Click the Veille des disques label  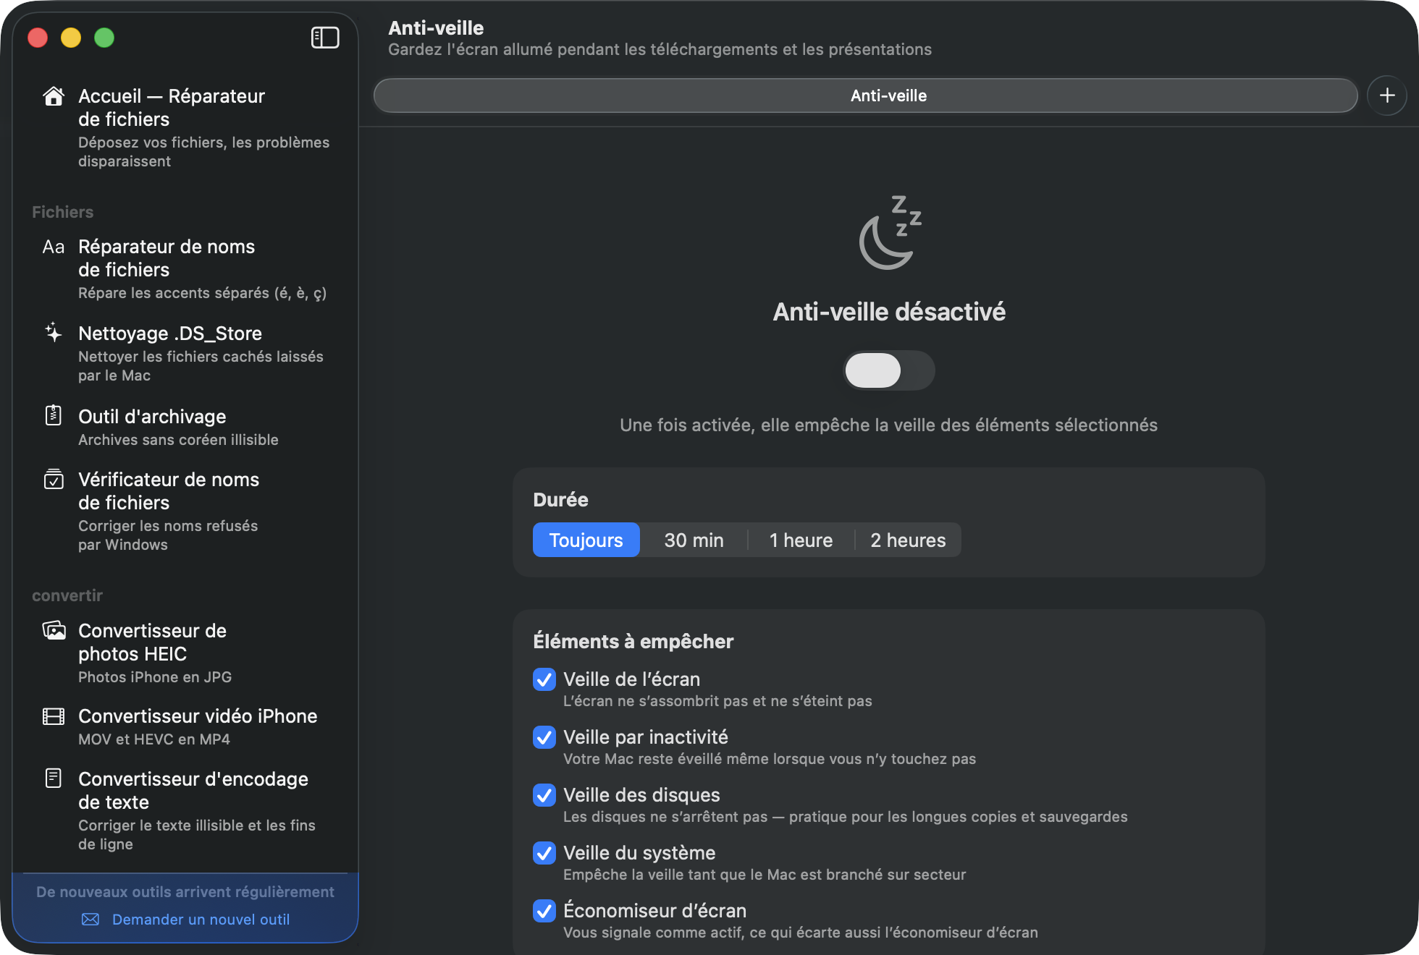(641, 795)
